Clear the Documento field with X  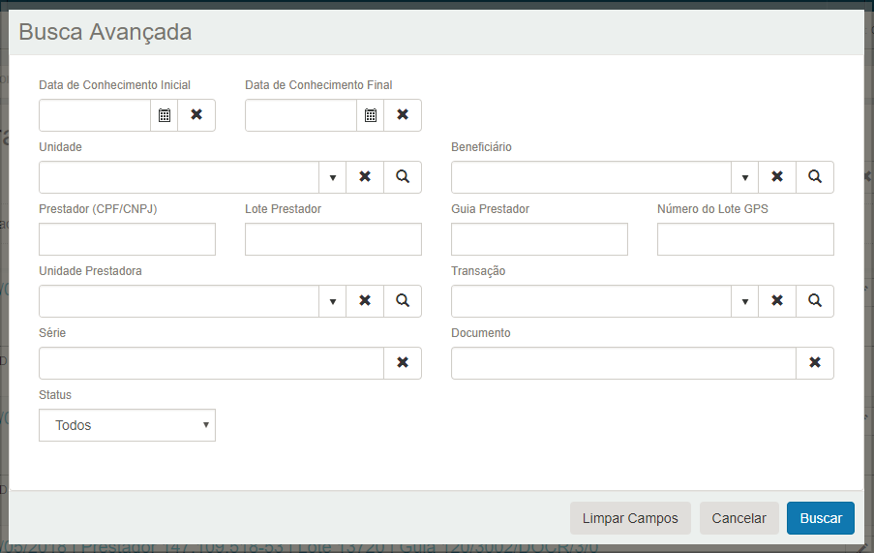pos(815,363)
